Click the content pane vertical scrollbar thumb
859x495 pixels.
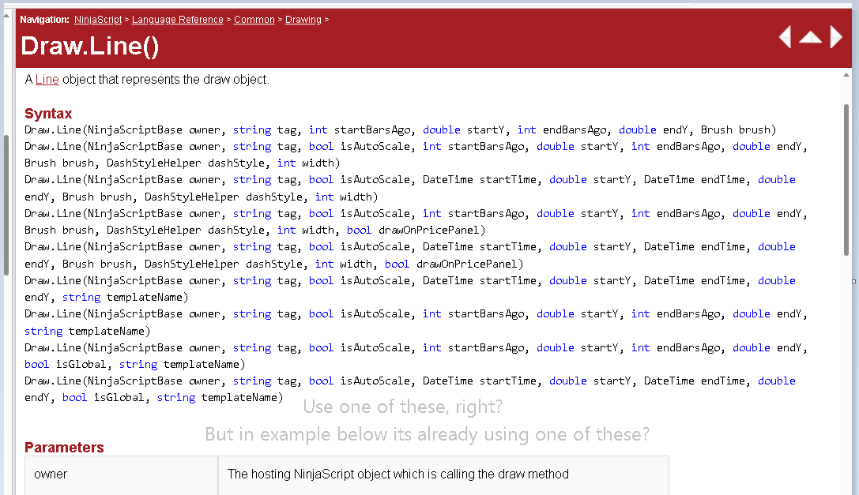846,181
